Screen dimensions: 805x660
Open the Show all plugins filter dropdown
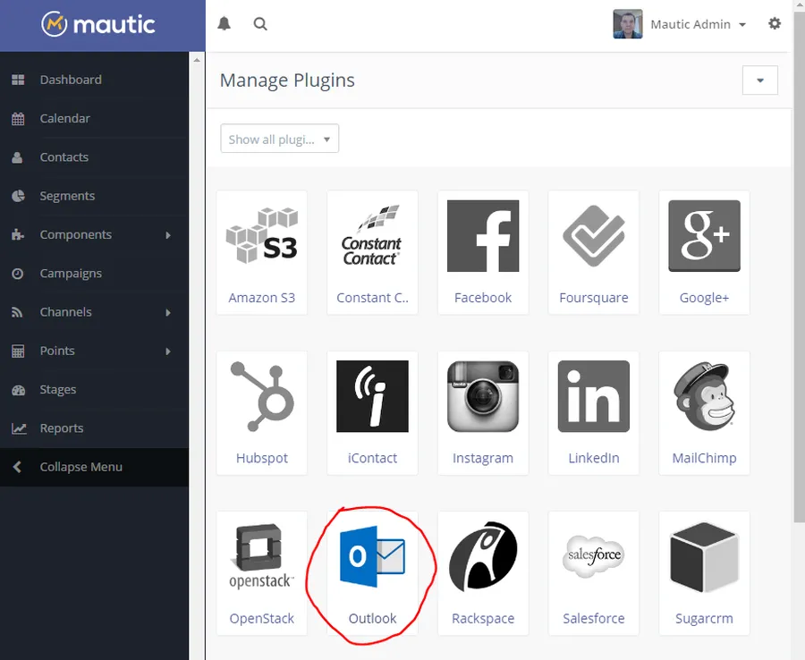click(280, 139)
